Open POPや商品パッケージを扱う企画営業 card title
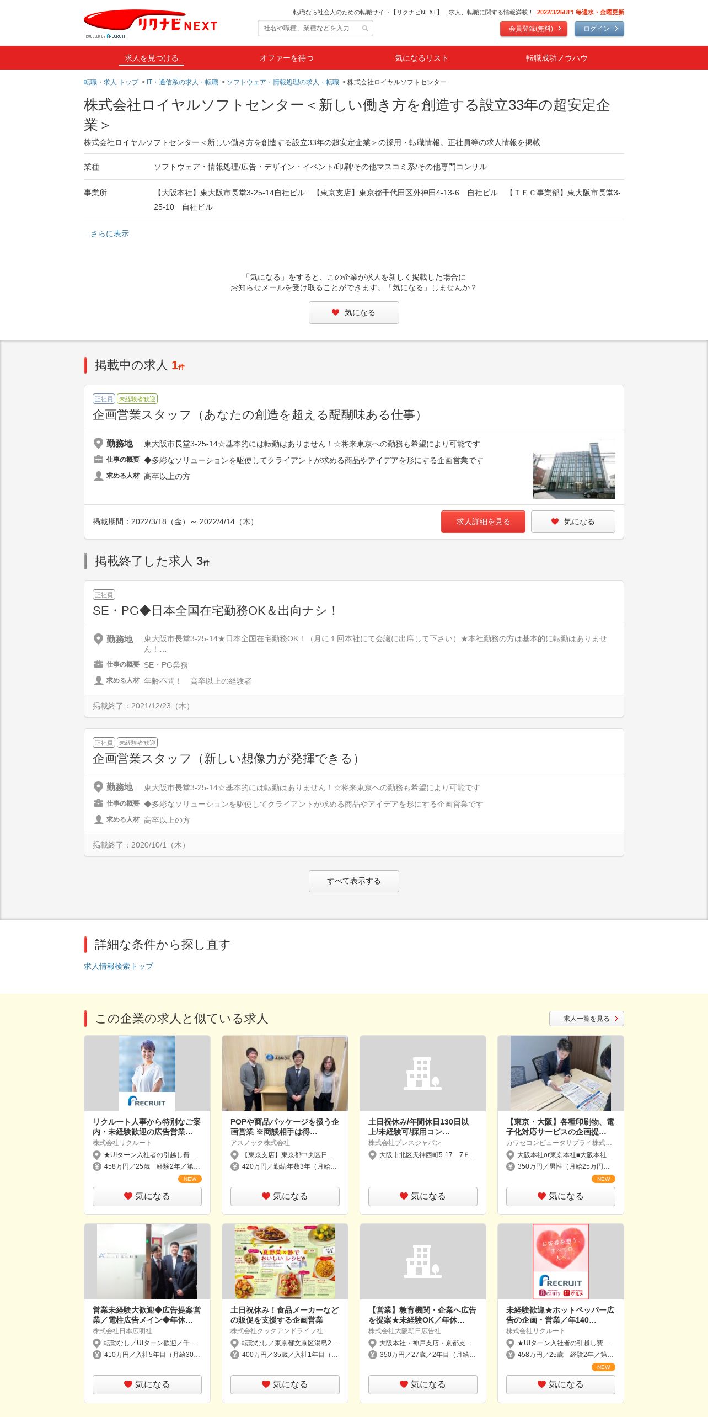The width and height of the screenshot is (708, 1417). click(x=285, y=1127)
